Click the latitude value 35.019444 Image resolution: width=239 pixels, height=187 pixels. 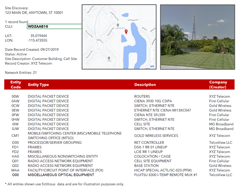39,35
